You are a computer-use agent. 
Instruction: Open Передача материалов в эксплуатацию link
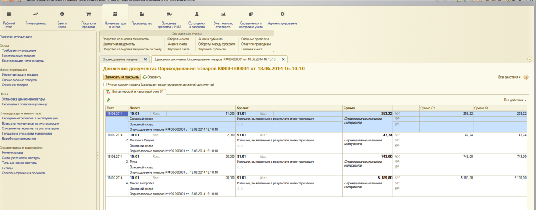pos(30,118)
